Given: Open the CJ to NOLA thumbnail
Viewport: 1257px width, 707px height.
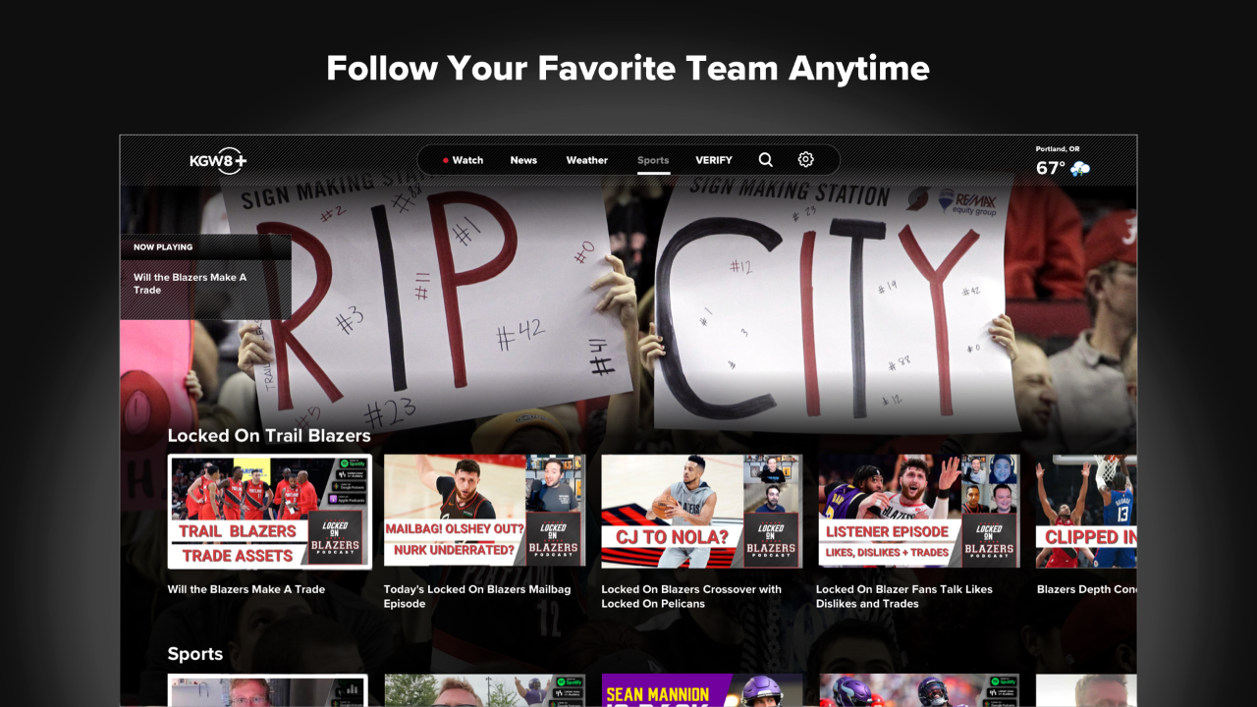Looking at the screenshot, I should [x=702, y=511].
